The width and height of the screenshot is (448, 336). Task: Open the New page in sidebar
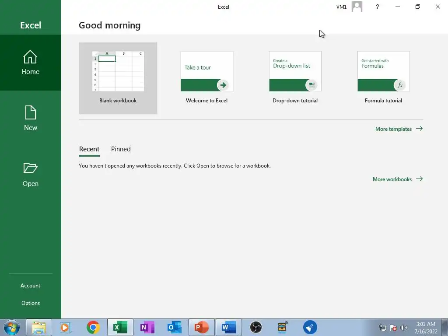(30, 118)
